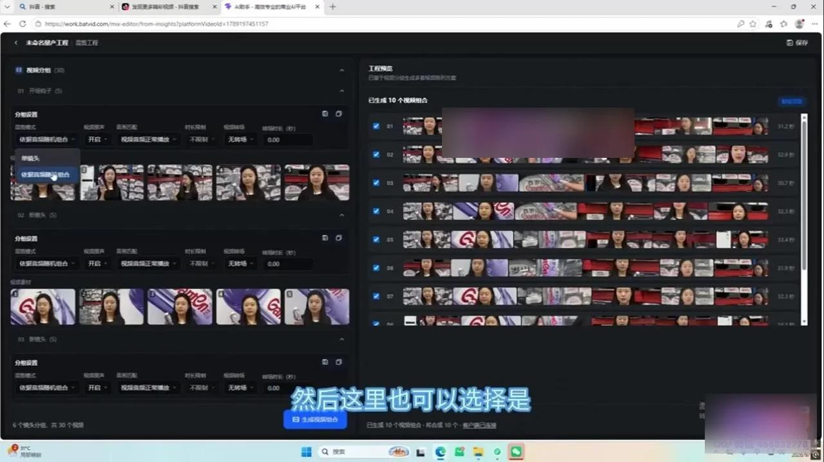Image resolution: width=824 pixels, height=462 pixels.
Task: Collapse group 02 chevron
Action: (341, 215)
